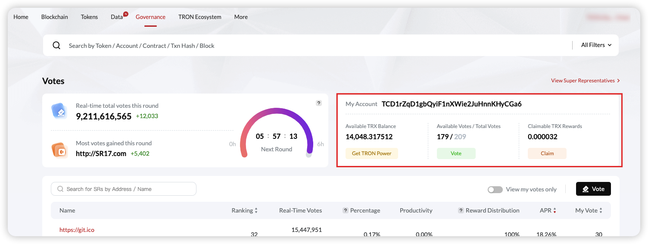Click the 179 / 209 votes value
The image size is (648, 244).
click(452, 137)
